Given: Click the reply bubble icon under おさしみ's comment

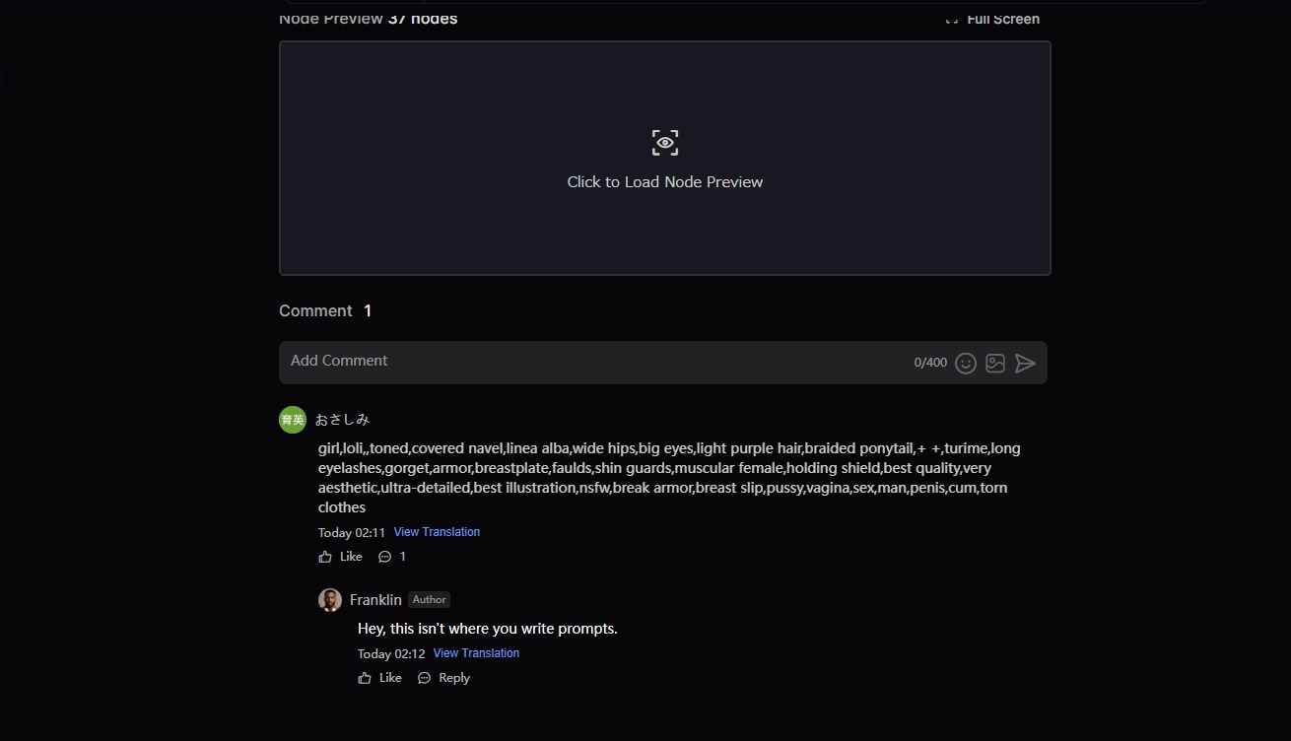Looking at the screenshot, I should pyautogui.click(x=384, y=557).
